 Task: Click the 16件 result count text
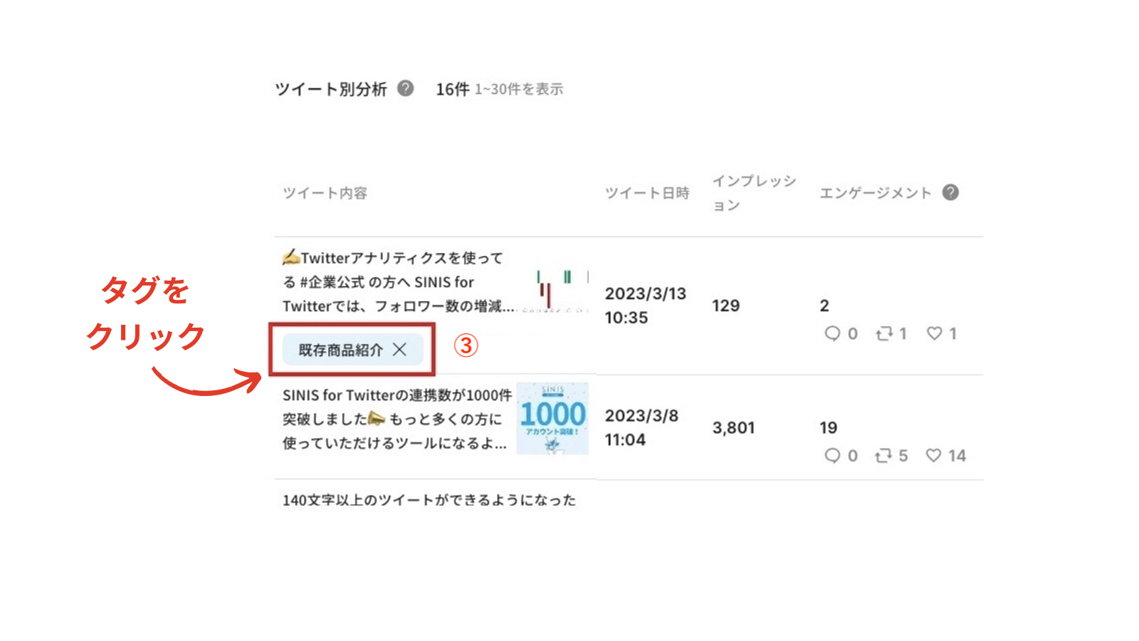click(x=452, y=89)
